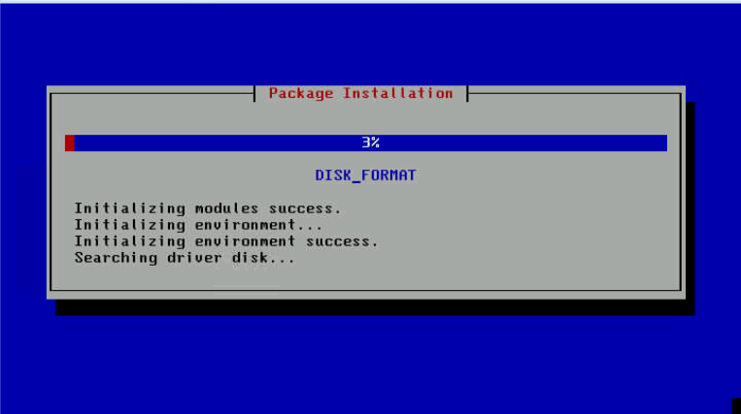Click the DISK_FORMAT stage label

point(365,175)
